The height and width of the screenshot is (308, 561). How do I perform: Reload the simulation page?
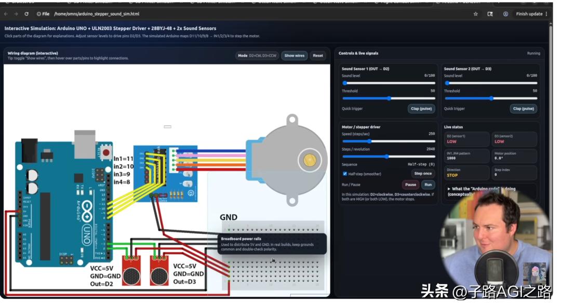(26, 14)
